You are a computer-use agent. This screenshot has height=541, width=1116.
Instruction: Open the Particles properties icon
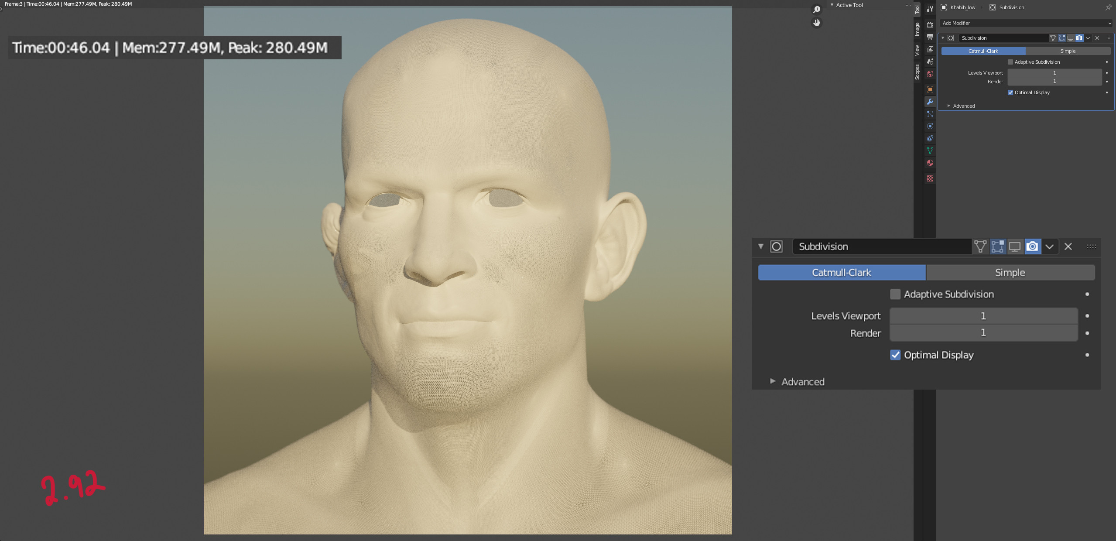(x=930, y=114)
